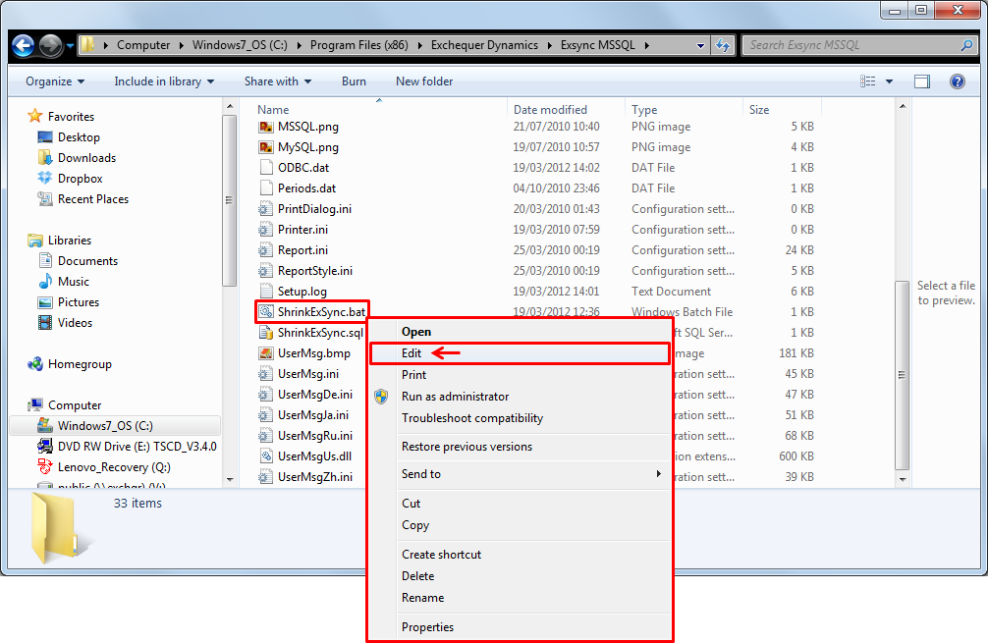Viewport: 988px width, 643px height.
Task: Click the Help question mark icon
Action: coord(958,81)
